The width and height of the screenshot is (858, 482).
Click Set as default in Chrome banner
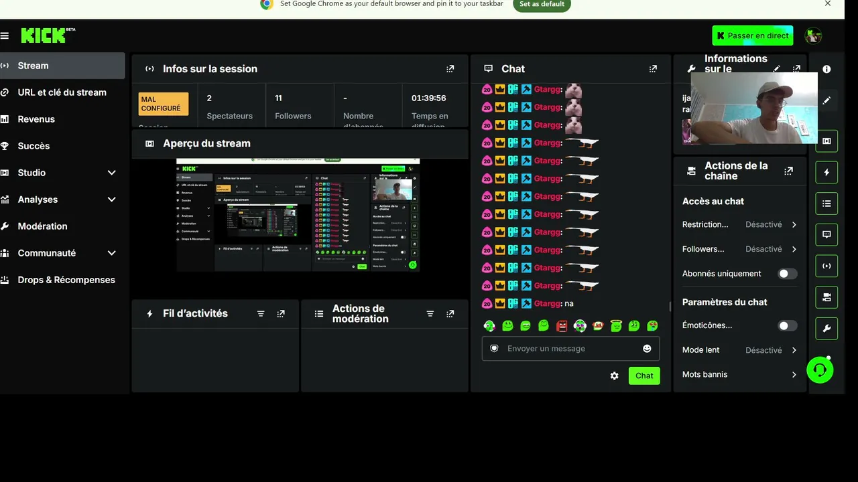point(542,4)
